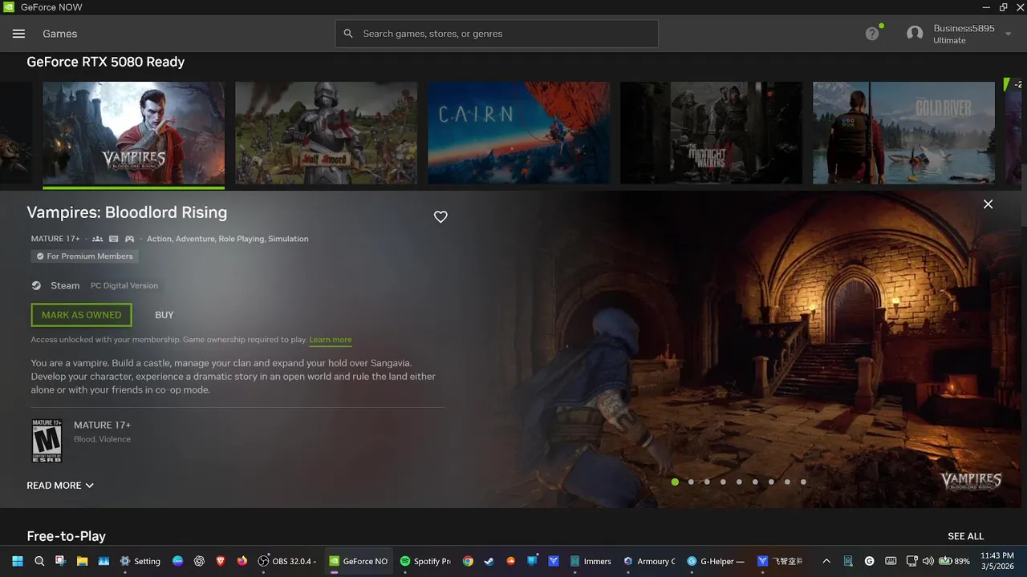This screenshot has width=1027, height=577.
Task: Open the battery status showing 89%
Action: 955,561
